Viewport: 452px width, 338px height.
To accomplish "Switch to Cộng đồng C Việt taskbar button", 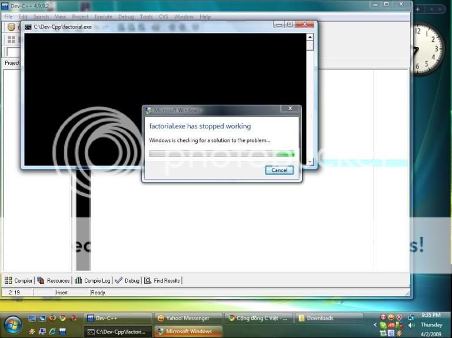I will [258, 318].
